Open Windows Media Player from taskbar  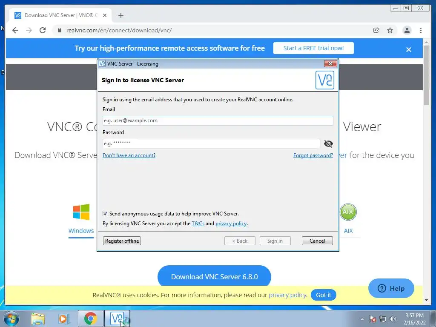click(x=64, y=318)
